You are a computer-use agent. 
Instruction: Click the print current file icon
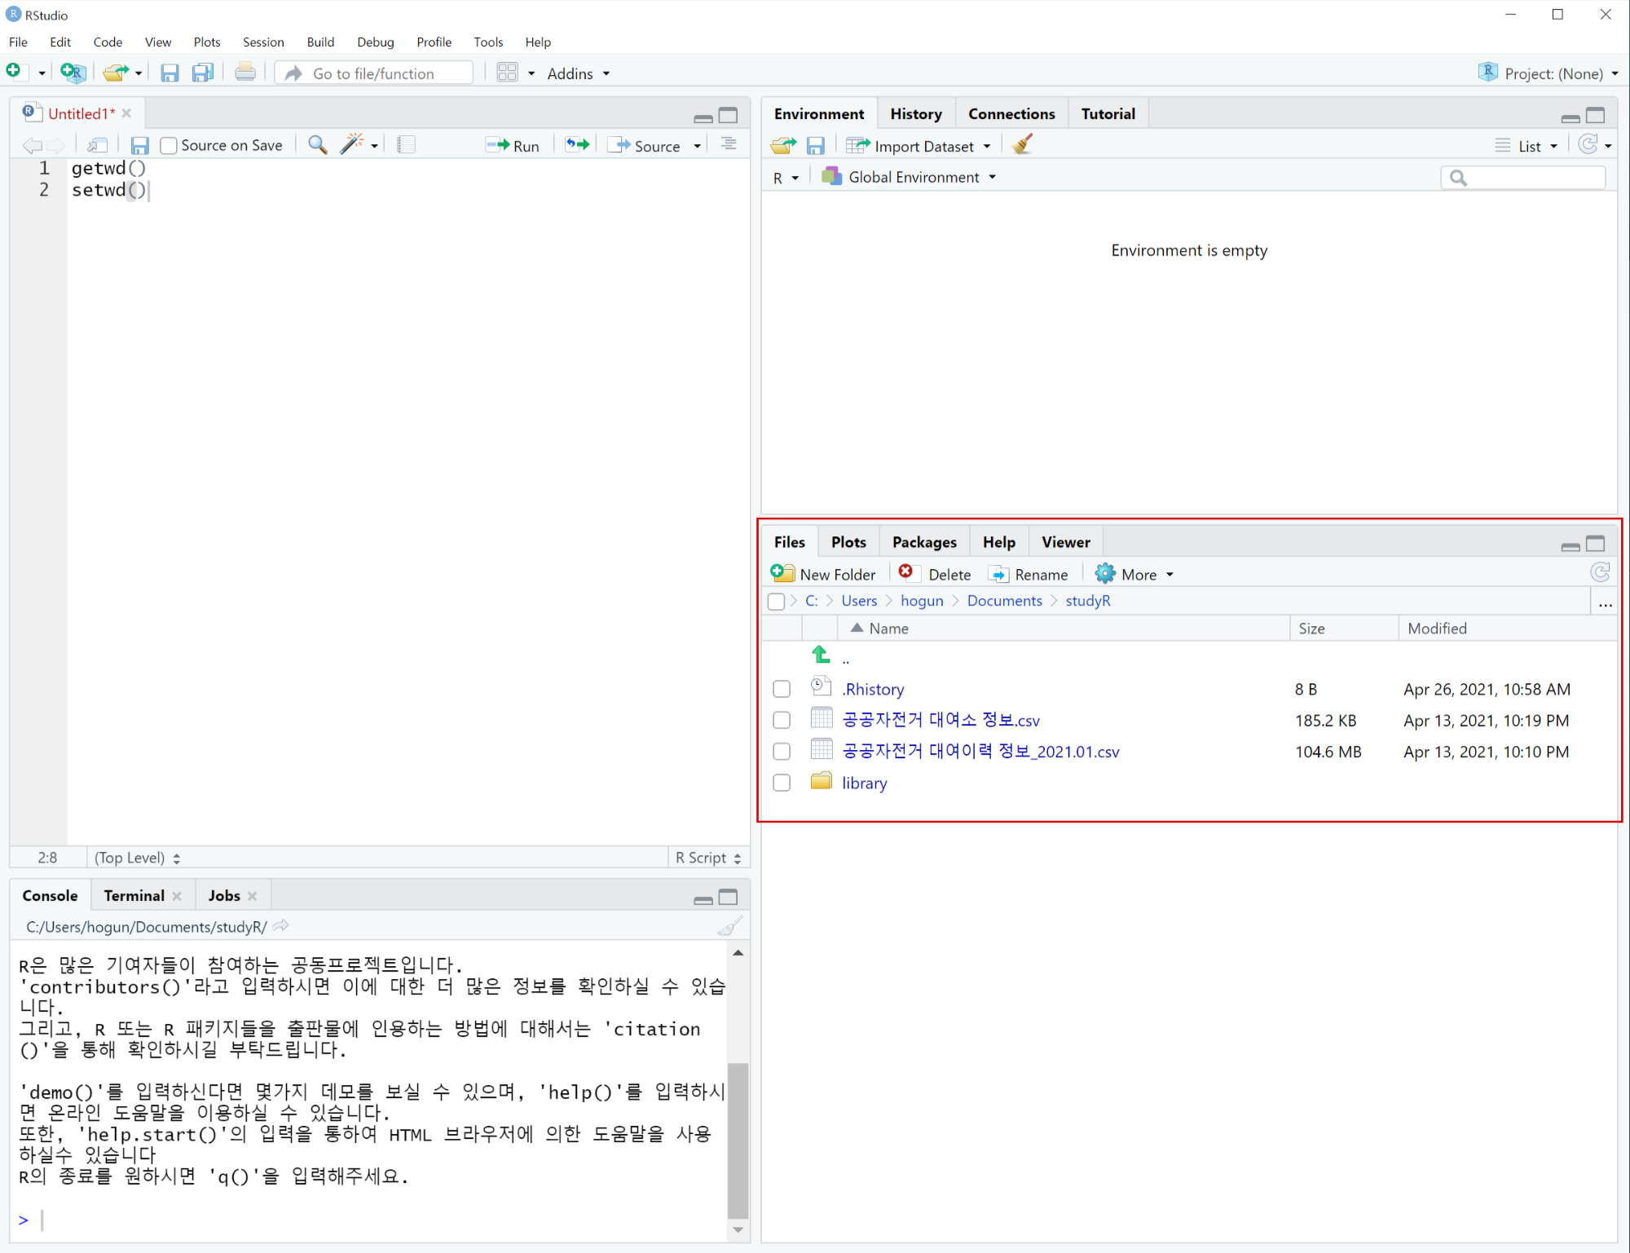(244, 73)
